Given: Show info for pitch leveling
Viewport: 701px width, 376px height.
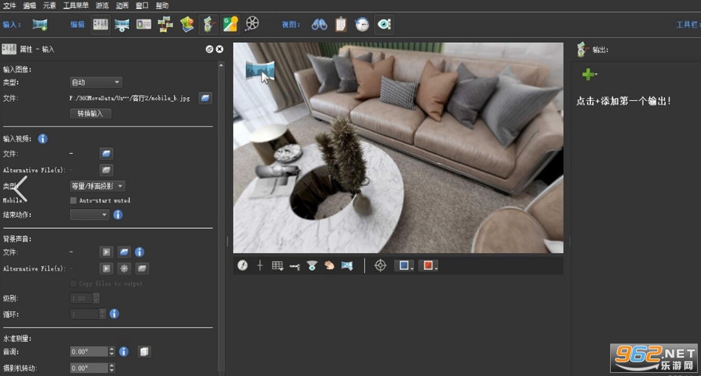Looking at the screenshot, I should pos(124,352).
